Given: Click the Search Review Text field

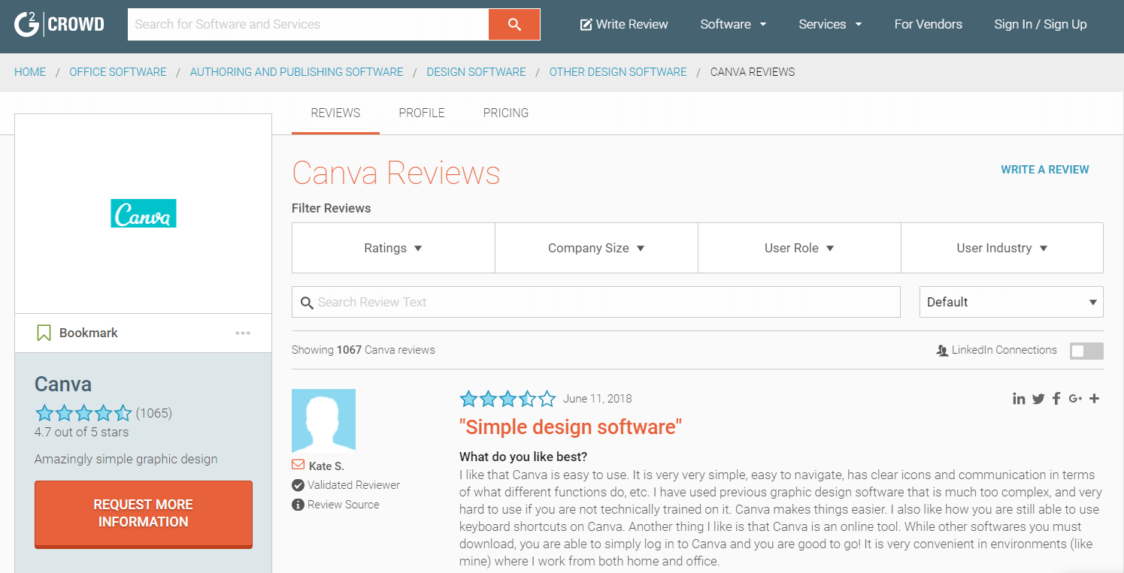Looking at the screenshot, I should 596,302.
